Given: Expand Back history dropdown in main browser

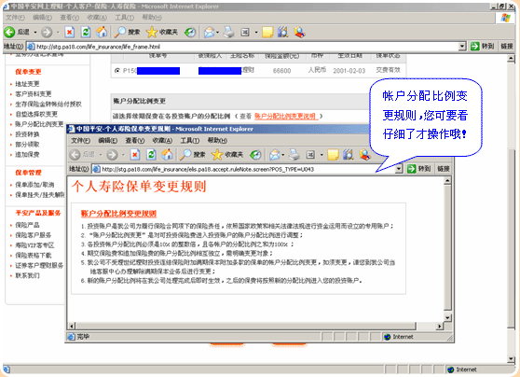Looking at the screenshot, I should tap(35, 33).
